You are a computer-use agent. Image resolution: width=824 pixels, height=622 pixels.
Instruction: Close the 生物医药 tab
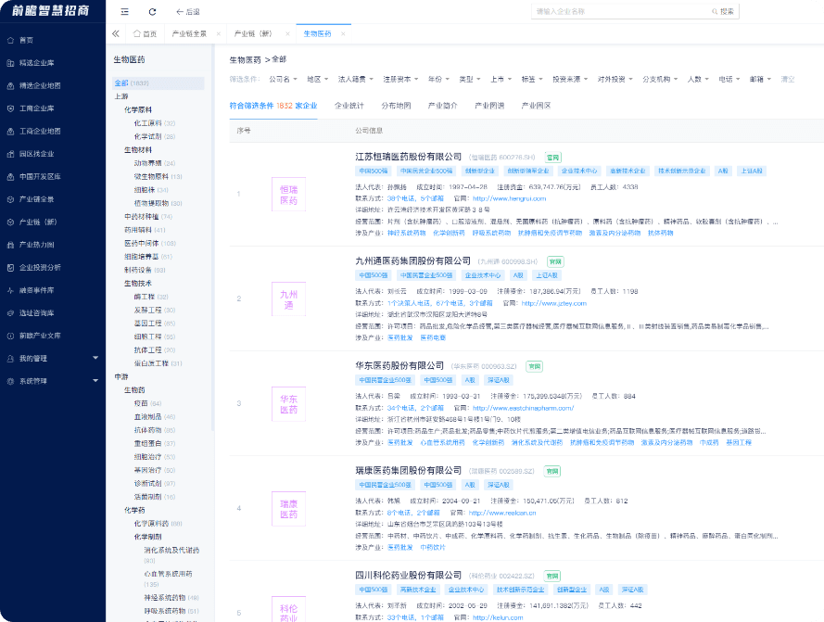343,33
